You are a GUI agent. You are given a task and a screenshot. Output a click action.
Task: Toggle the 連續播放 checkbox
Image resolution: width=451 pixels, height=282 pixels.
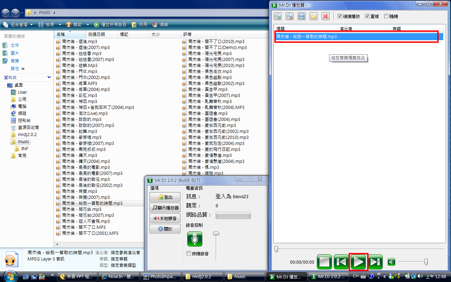(340, 16)
